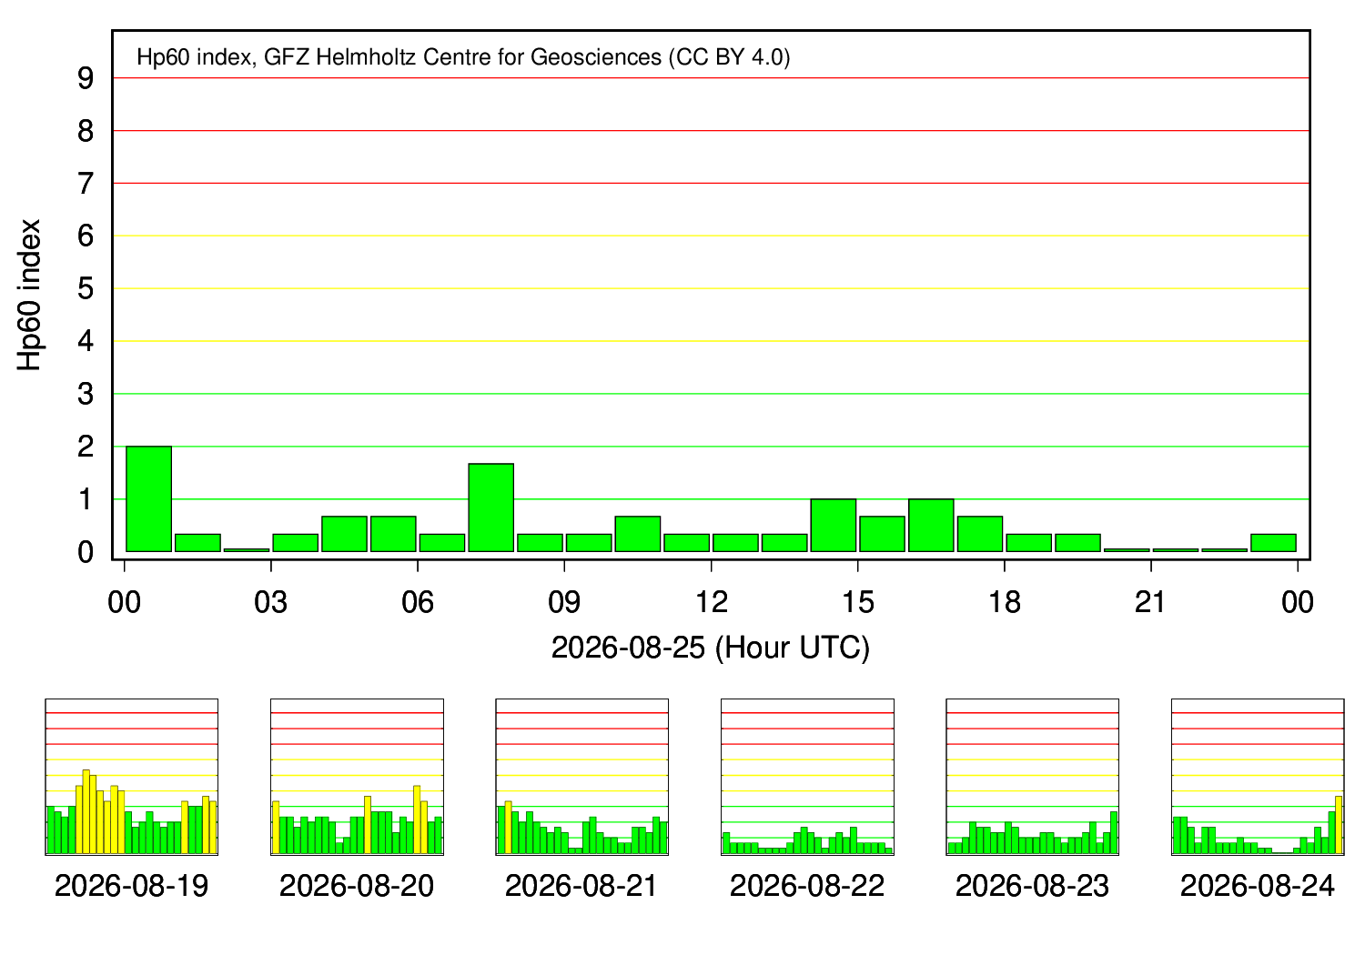Image resolution: width=1365 pixels, height=955 pixels.
Task: Click the date label 2026-08-22
Action: [807, 886]
